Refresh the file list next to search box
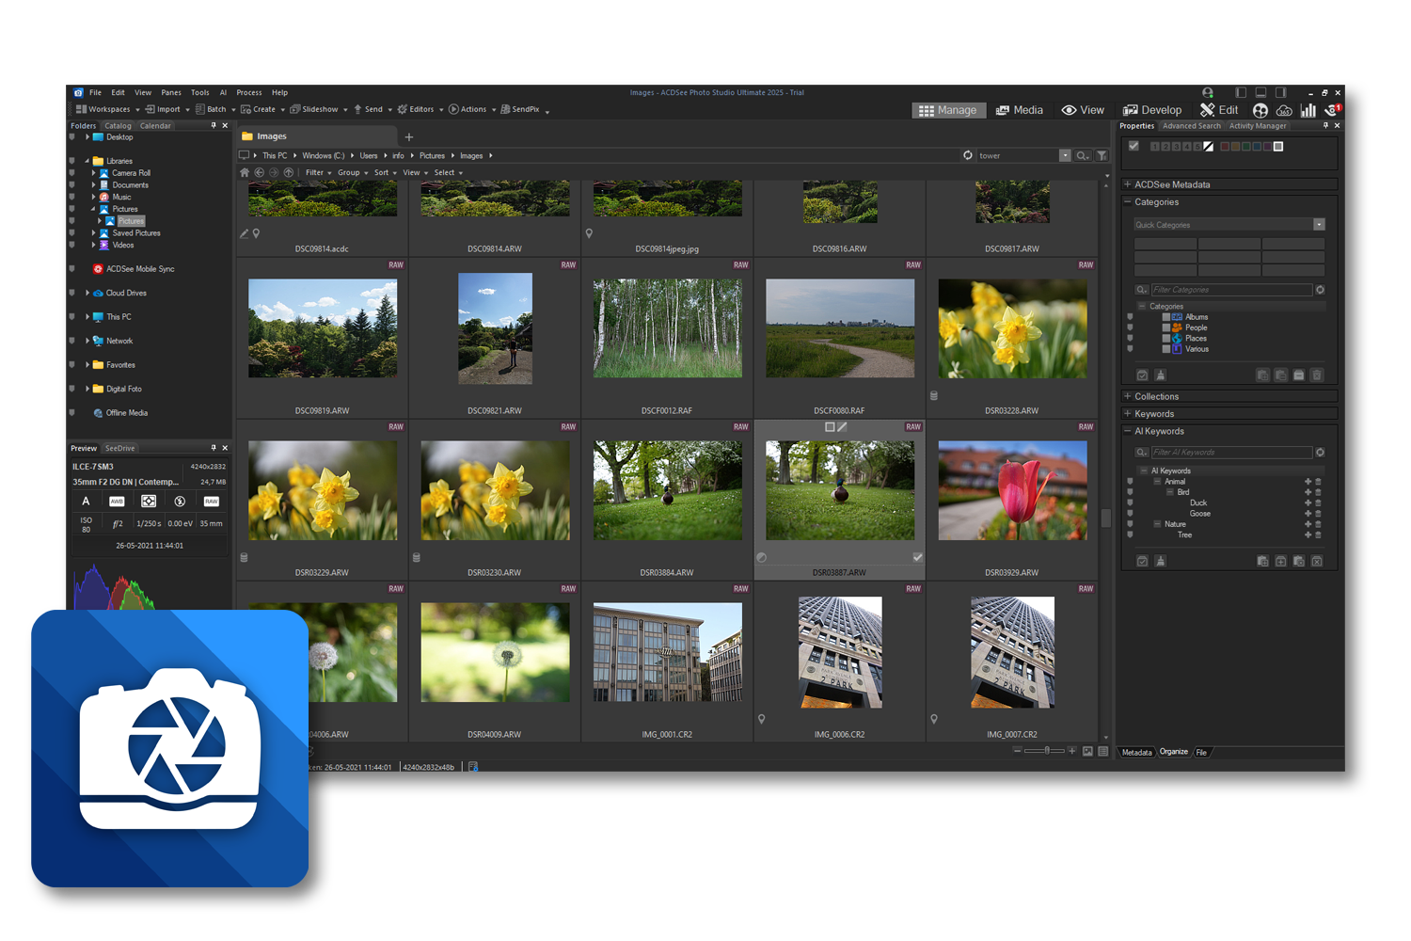1411x941 pixels. click(968, 155)
